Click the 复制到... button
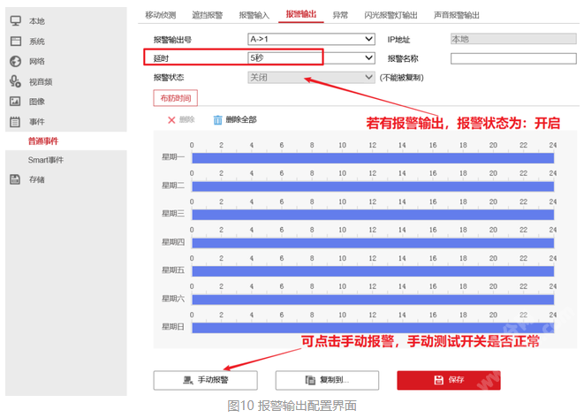Viewport: 584px width, 418px height. point(327,380)
